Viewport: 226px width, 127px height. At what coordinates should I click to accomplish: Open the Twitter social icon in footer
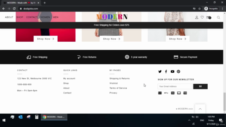pos(160,72)
